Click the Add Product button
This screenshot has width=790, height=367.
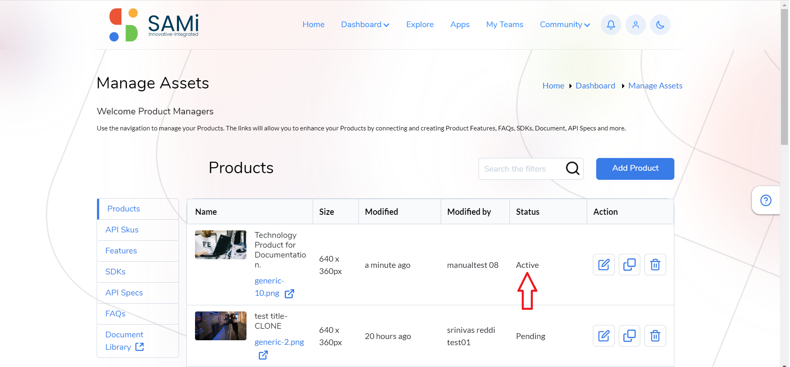[x=635, y=169]
